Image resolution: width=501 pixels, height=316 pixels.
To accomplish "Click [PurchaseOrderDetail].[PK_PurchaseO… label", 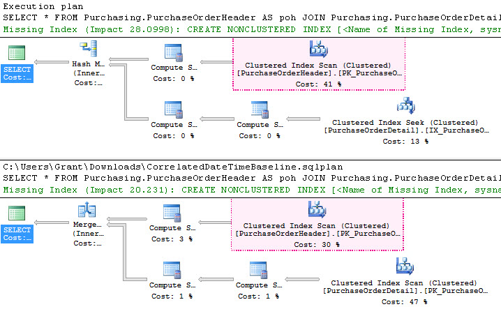I will tap(405, 291).
